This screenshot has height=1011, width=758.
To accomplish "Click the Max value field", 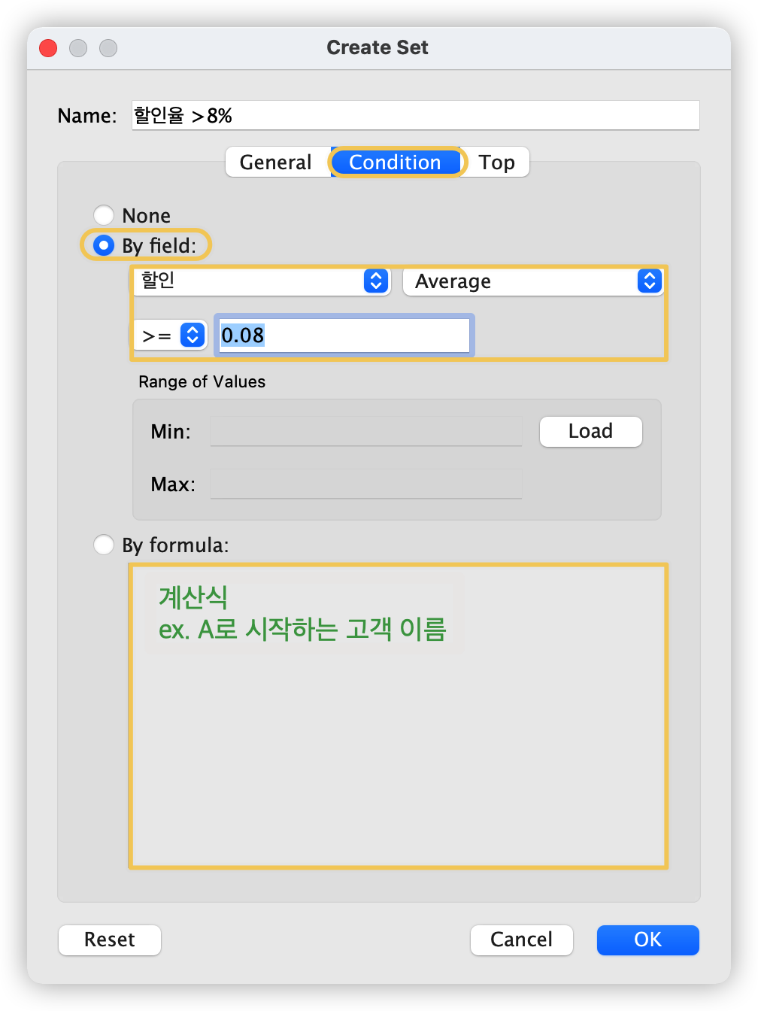I will click(x=365, y=484).
